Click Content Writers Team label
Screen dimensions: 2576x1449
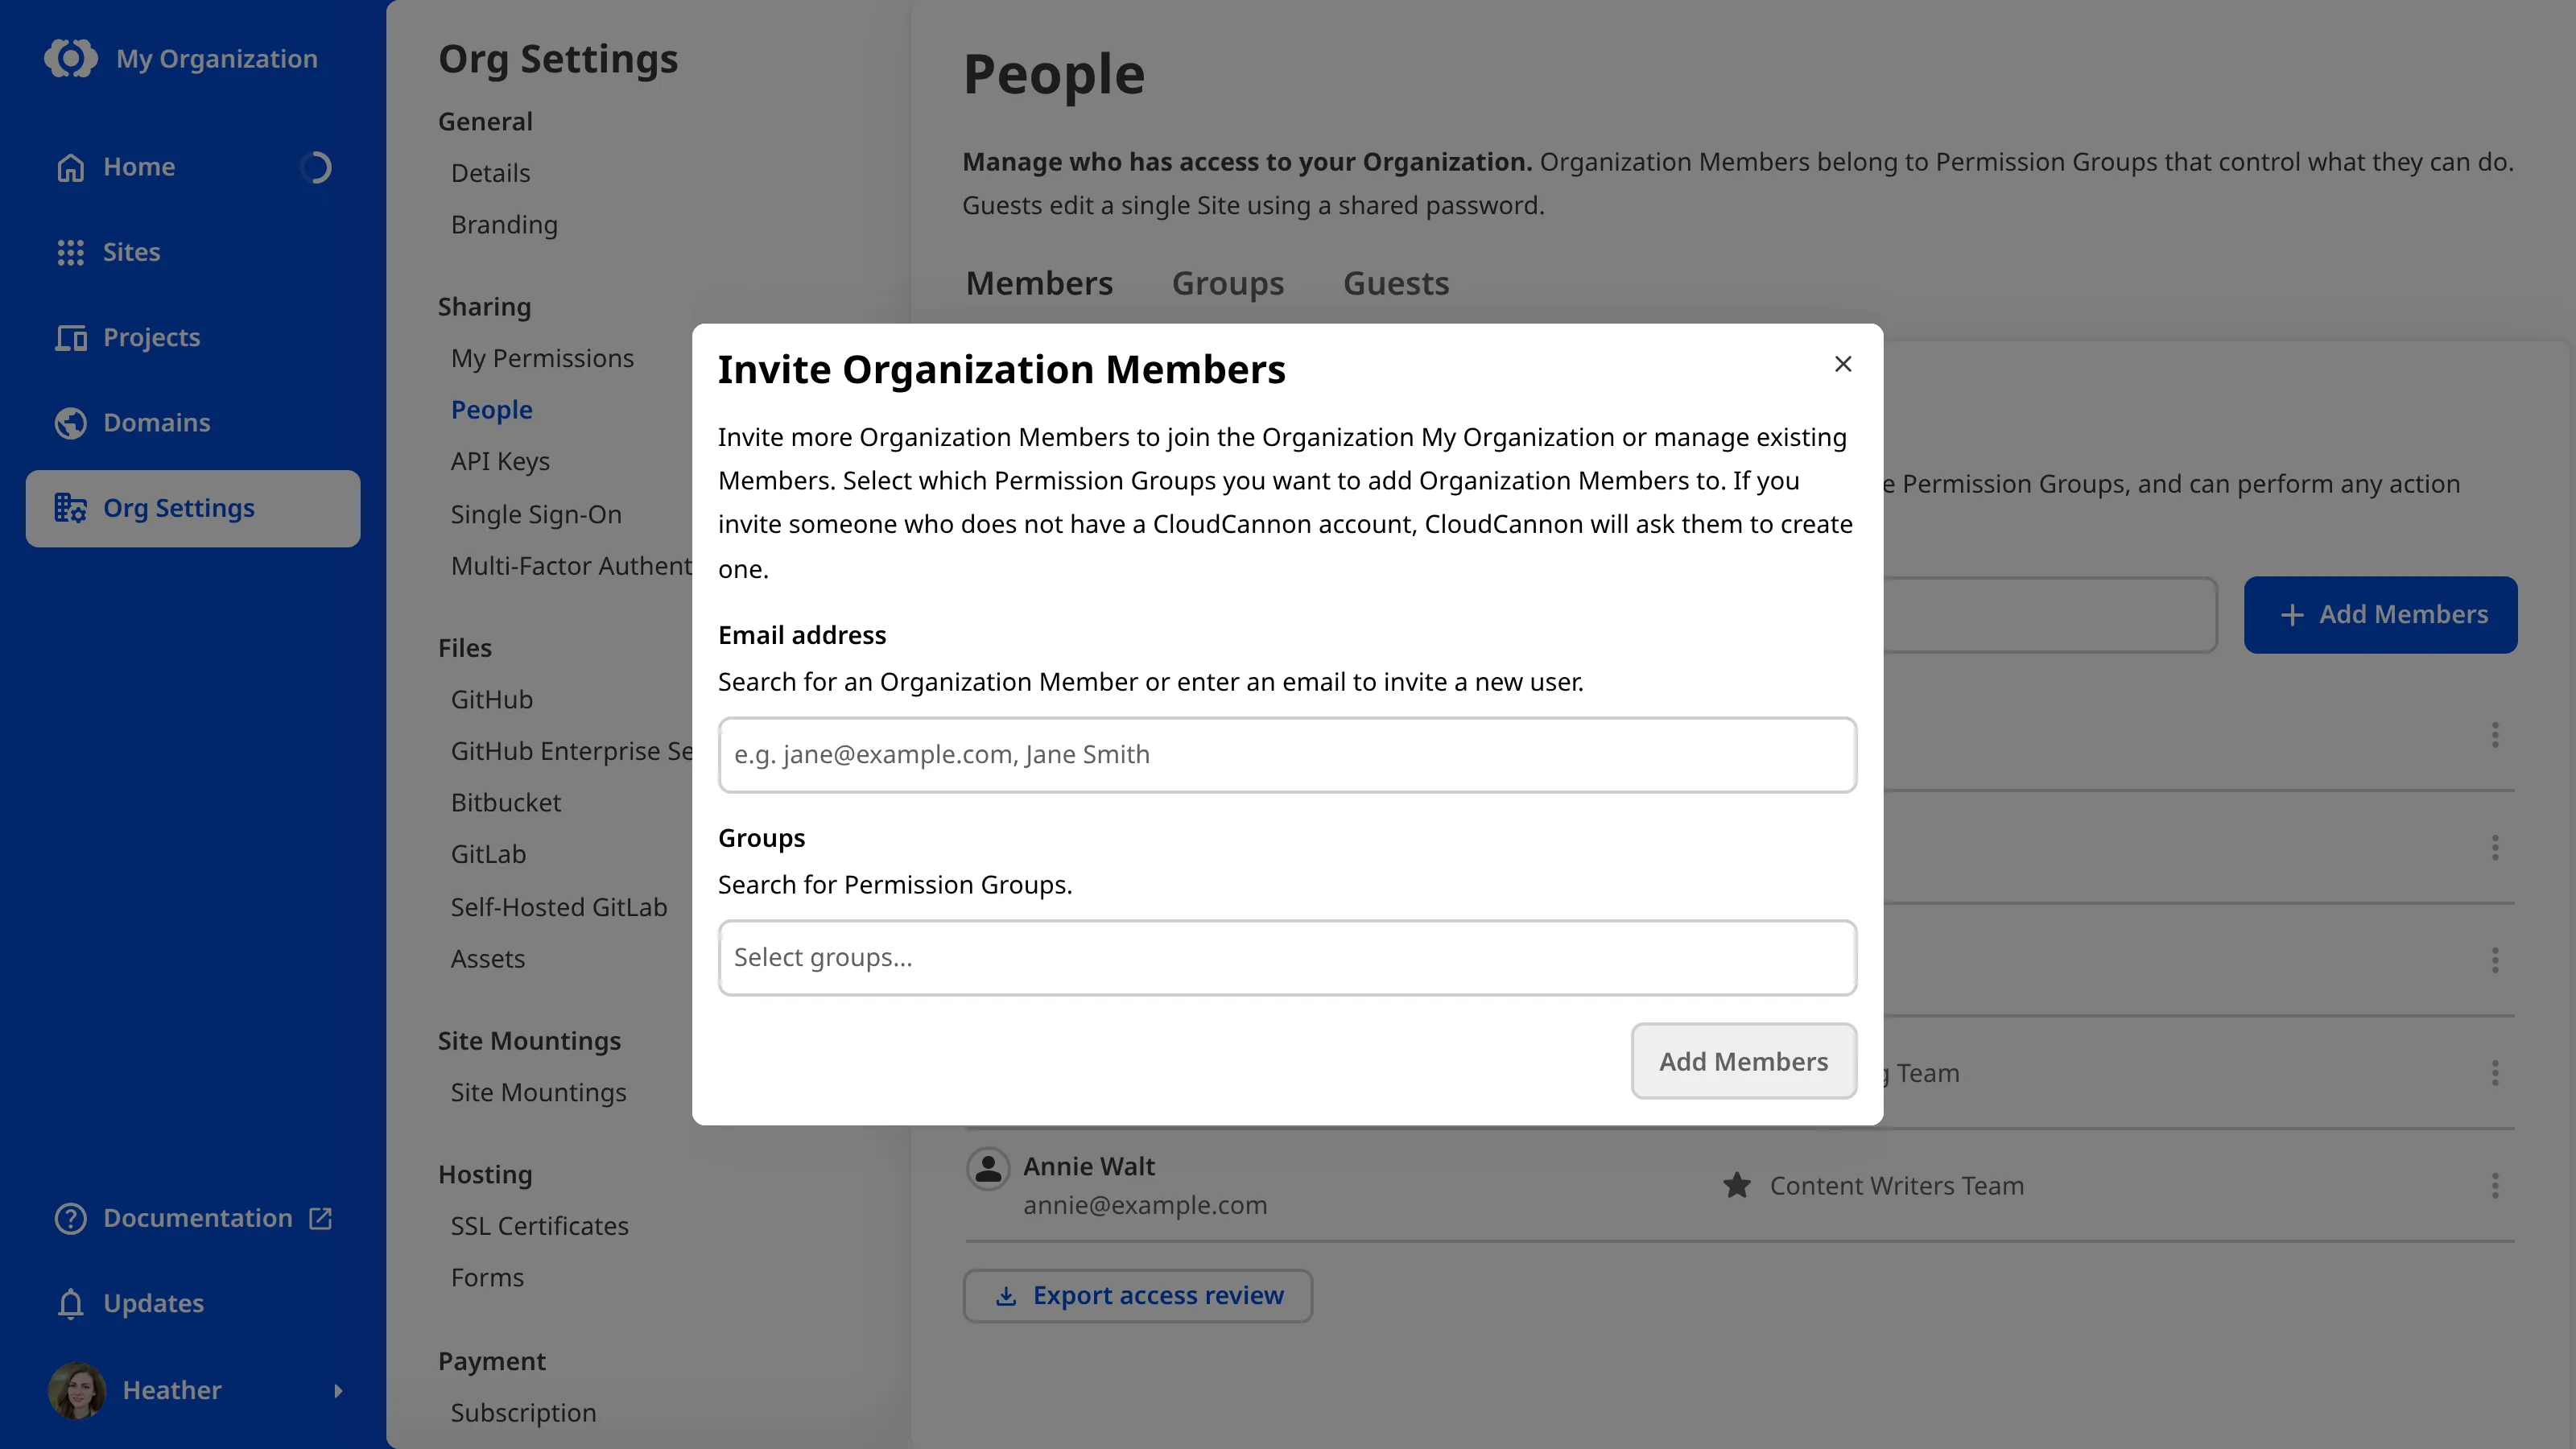click(1897, 1186)
